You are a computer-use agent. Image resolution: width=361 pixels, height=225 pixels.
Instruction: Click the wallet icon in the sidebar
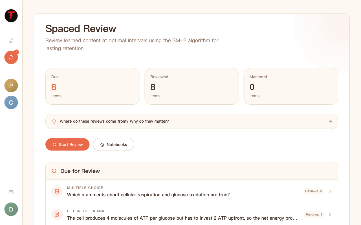11,192
